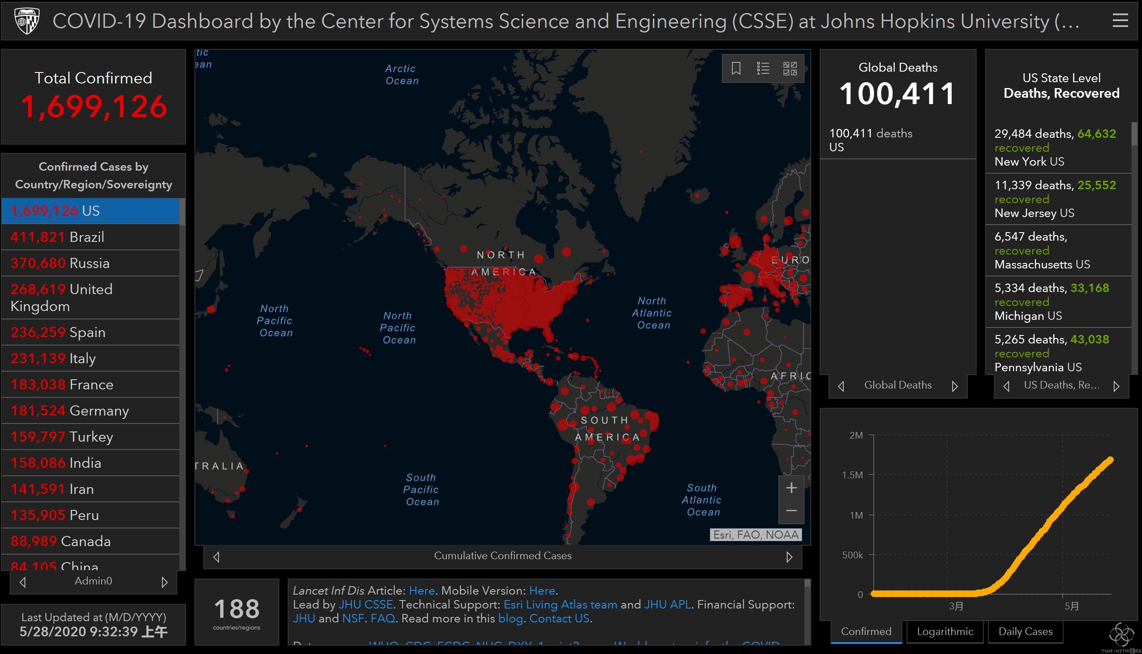Click the Global Deaths 100,411 figure
The height and width of the screenshot is (654, 1142).
(x=897, y=94)
